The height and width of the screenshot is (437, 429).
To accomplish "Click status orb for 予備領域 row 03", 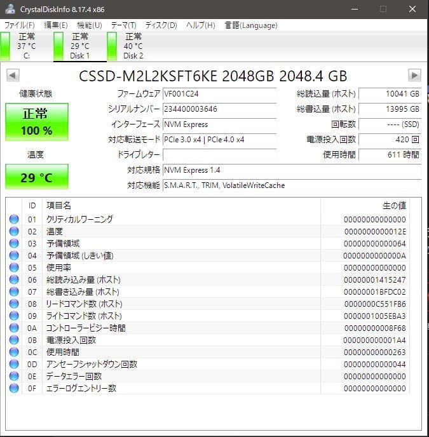I will click(14, 243).
